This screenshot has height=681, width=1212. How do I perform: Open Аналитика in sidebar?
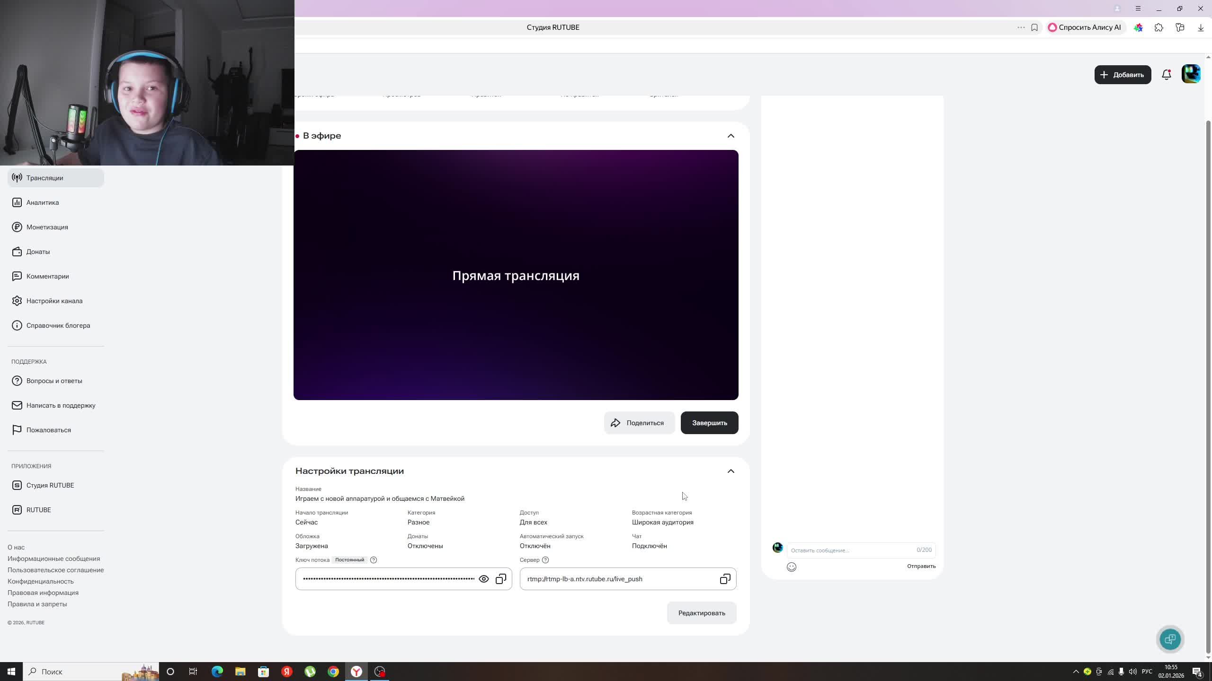(43, 202)
